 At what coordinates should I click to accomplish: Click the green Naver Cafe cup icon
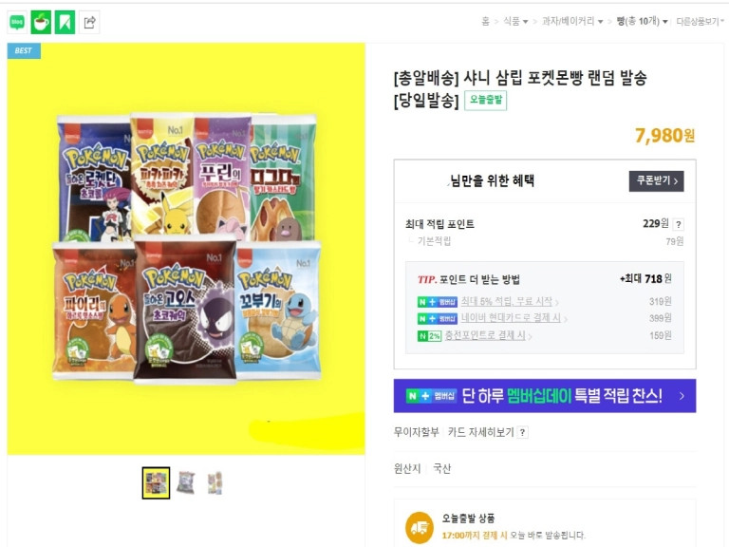pos(41,22)
